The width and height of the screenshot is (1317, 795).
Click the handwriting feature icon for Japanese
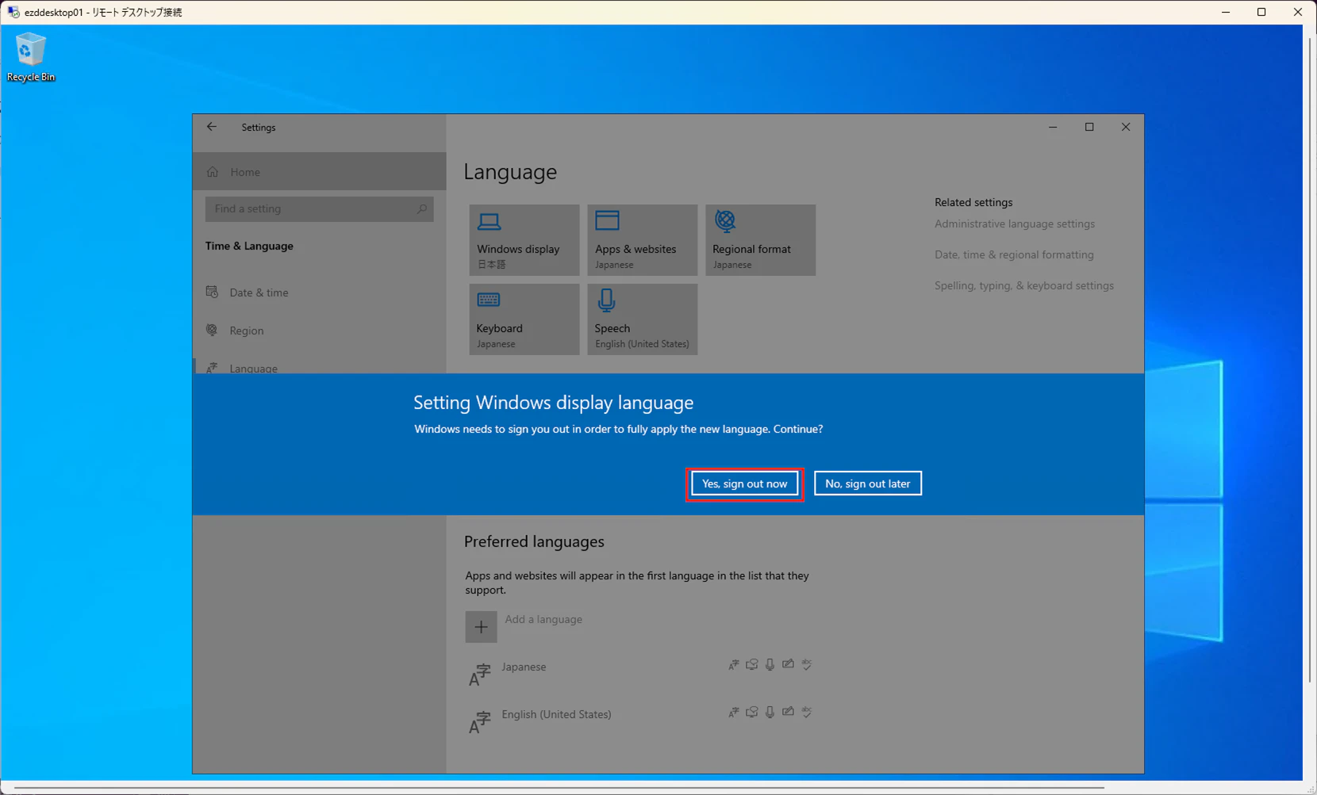pos(788,665)
